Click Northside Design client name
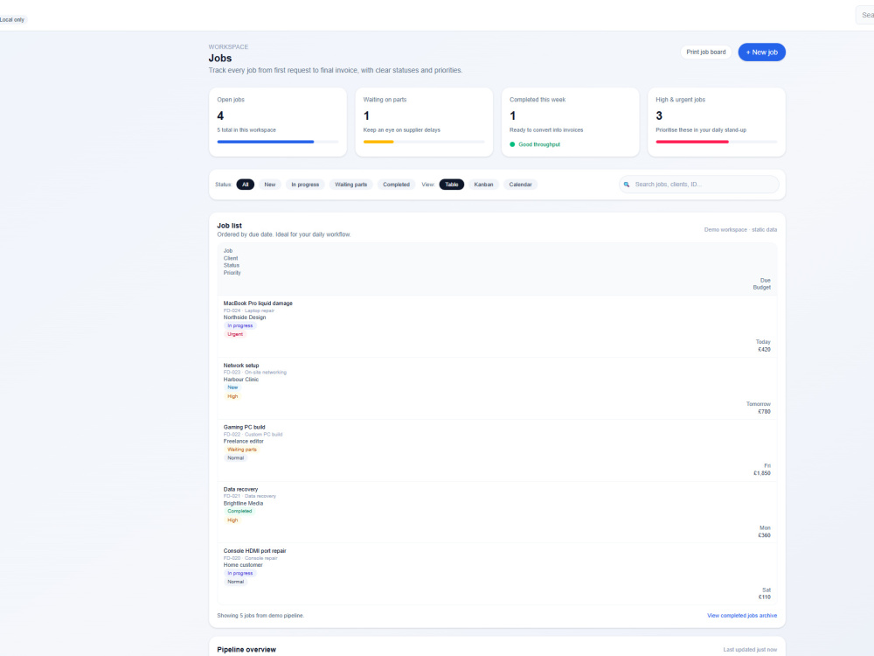This screenshot has height=656, width=874. click(x=245, y=318)
